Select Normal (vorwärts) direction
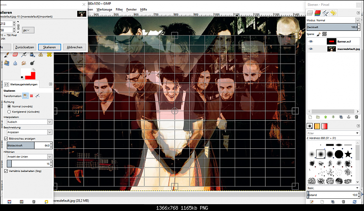The image size is (364, 211). tap(9, 106)
